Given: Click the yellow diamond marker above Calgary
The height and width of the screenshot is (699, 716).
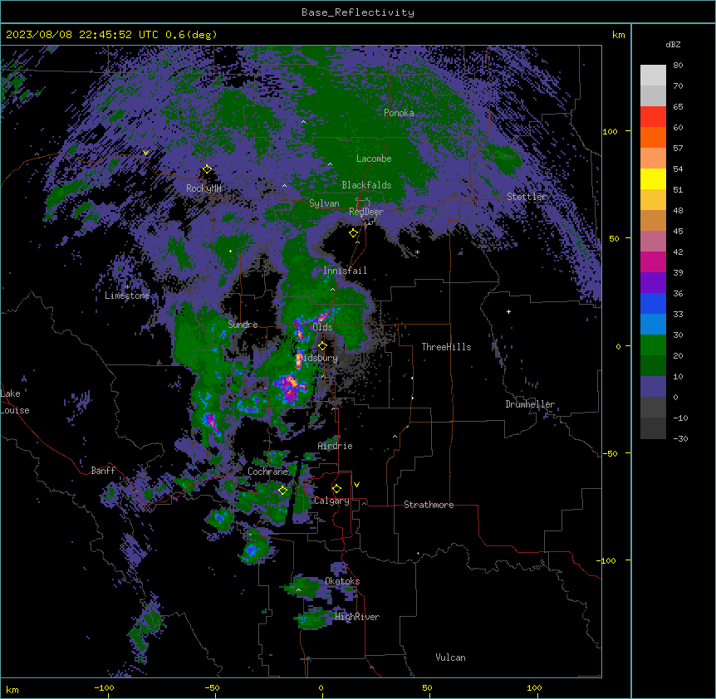Looking at the screenshot, I should [336, 489].
